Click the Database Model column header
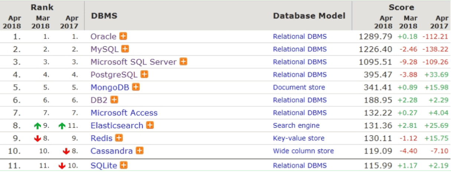 click(309, 16)
